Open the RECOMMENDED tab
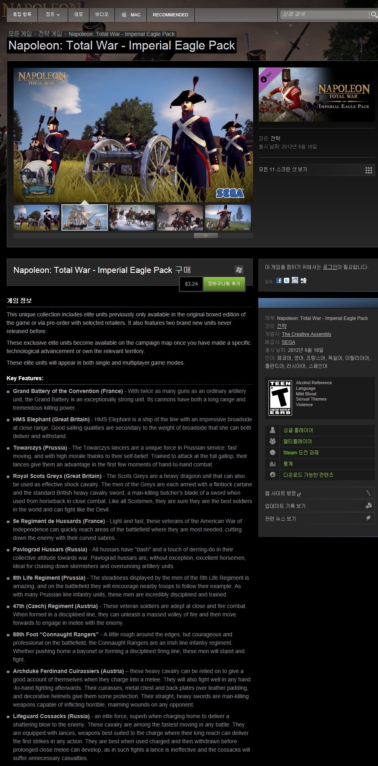The height and width of the screenshot is (766, 378). (170, 15)
